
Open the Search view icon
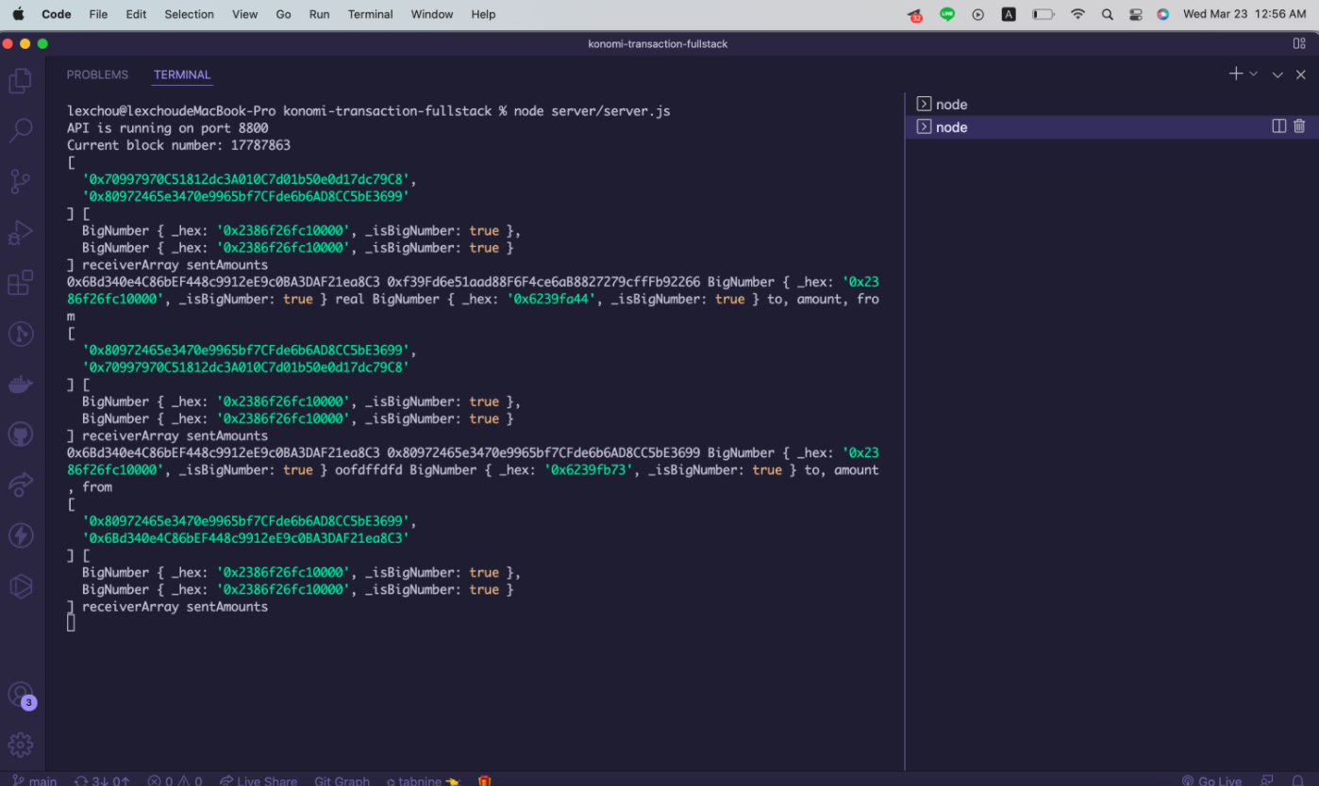(x=21, y=131)
